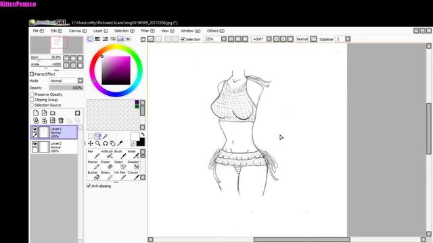The width and height of the screenshot is (433, 243).
Task: Toggle the Selection checkbox in toolbar
Action: [x=183, y=39]
